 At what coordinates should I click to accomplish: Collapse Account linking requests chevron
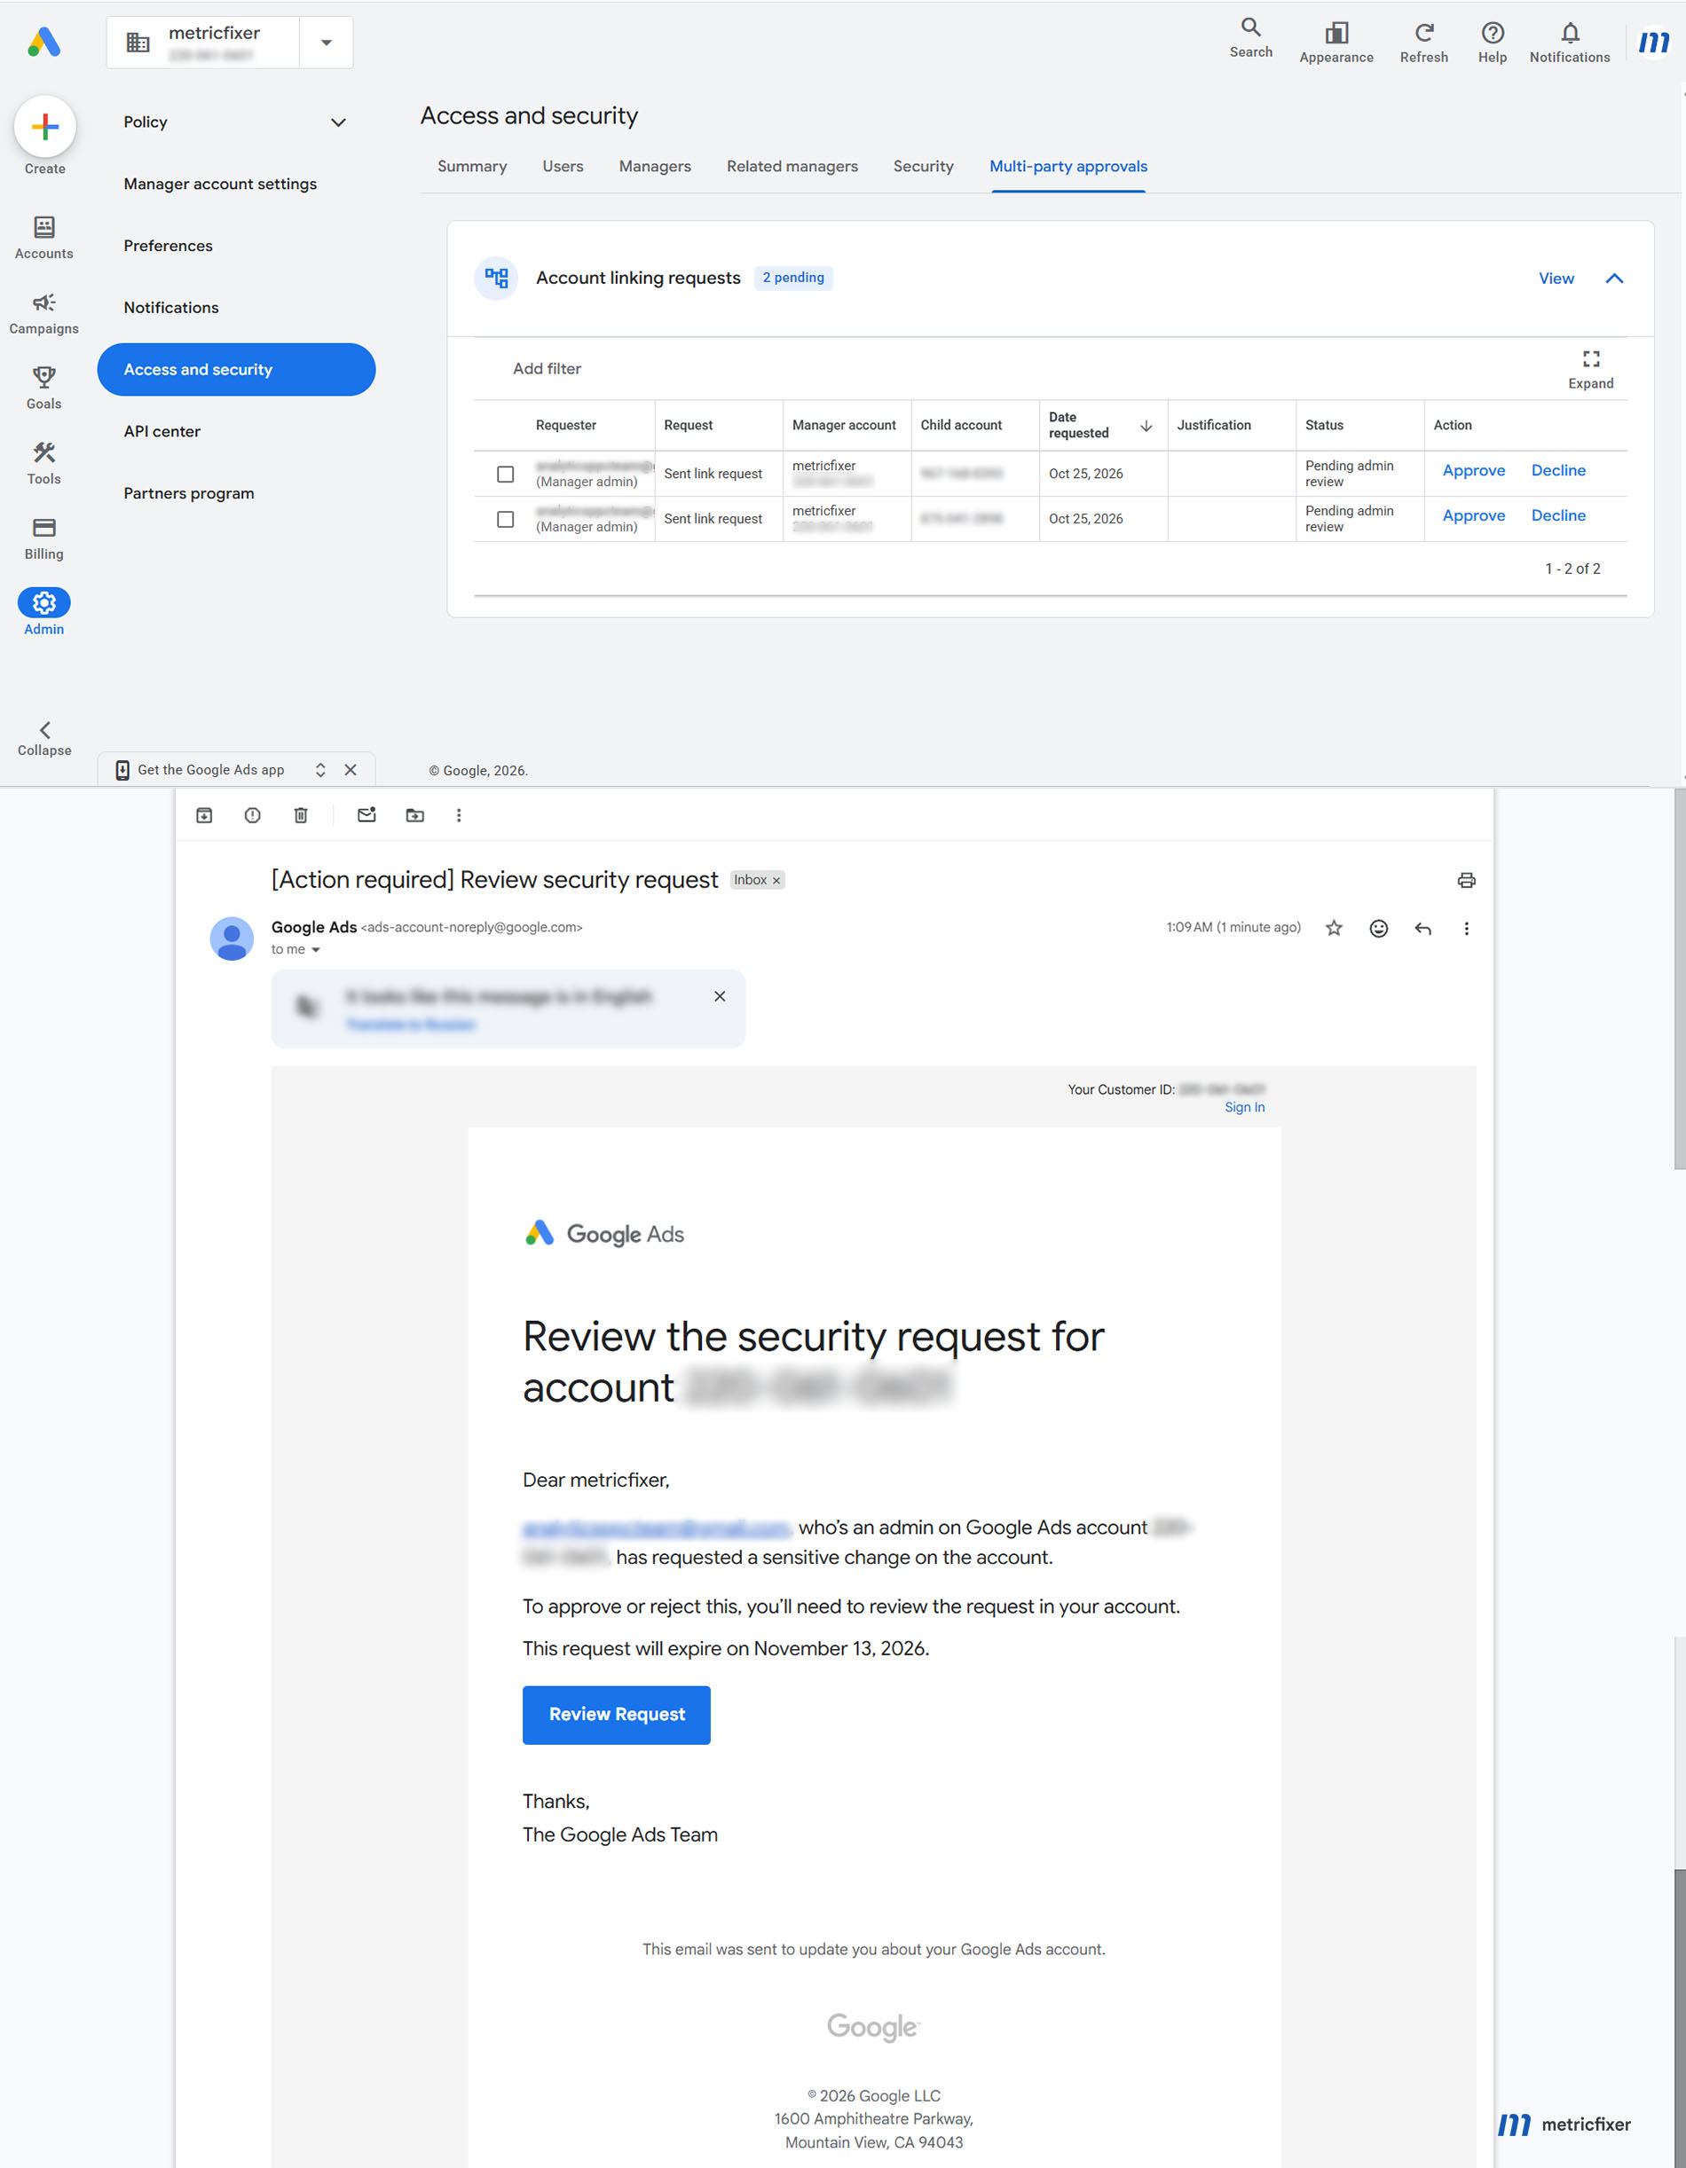tap(1613, 279)
